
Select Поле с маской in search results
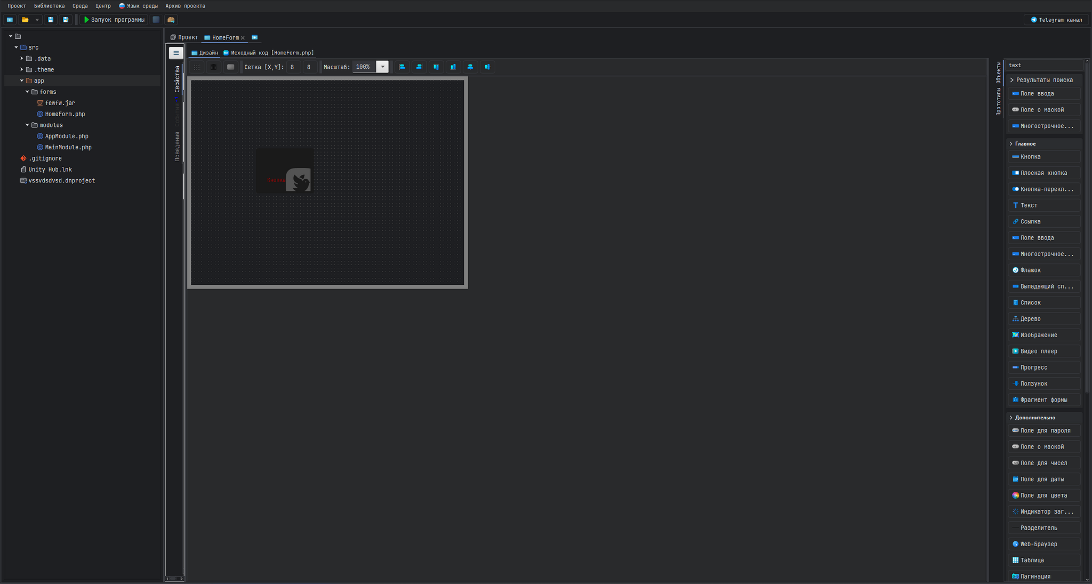tap(1044, 110)
